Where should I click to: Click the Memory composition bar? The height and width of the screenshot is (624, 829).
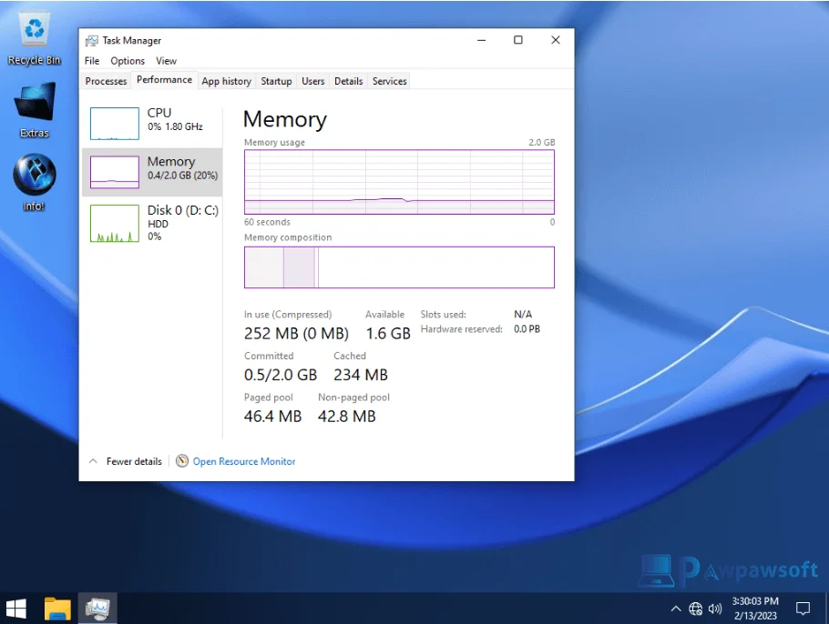(399, 267)
